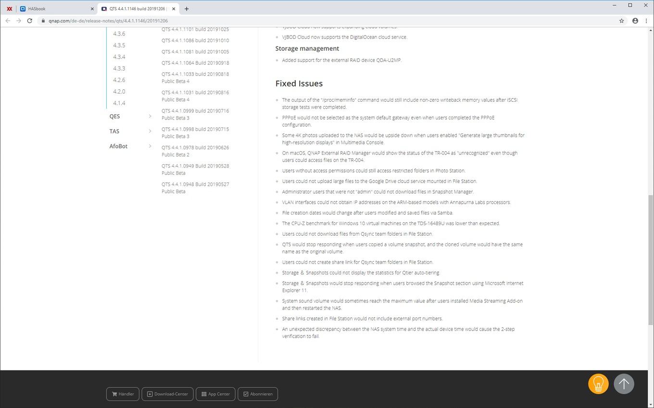Image resolution: width=654 pixels, height=408 pixels.
Task: Select version 4.3.3 in sidebar
Action: click(x=119, y=68)
